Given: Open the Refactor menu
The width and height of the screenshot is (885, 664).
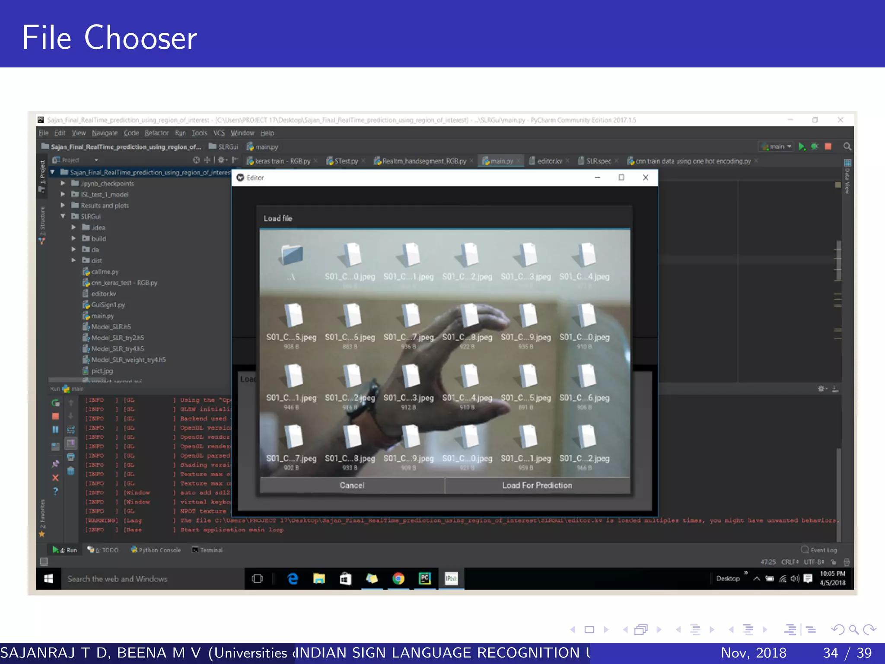Looking at the screenshot, I should (x=156, y=133).
